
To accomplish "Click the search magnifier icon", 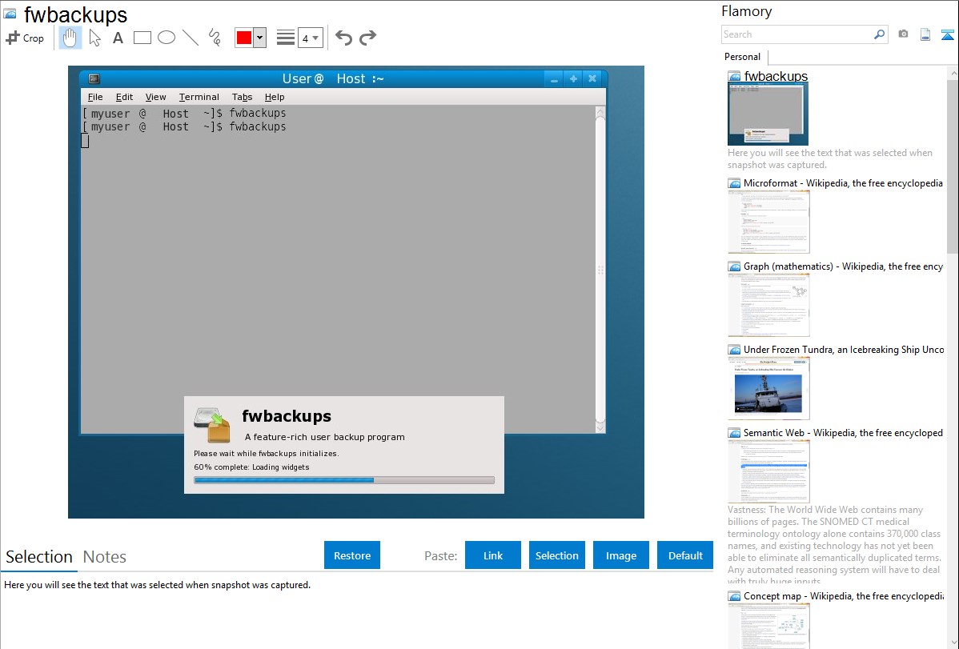I will [x=880, y=34].
